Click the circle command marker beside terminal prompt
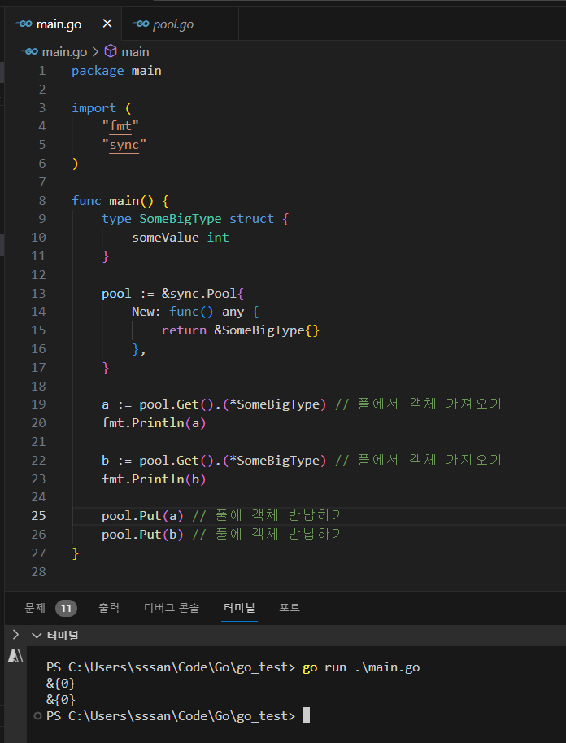566x743 pixels. (x=37, y=716)
